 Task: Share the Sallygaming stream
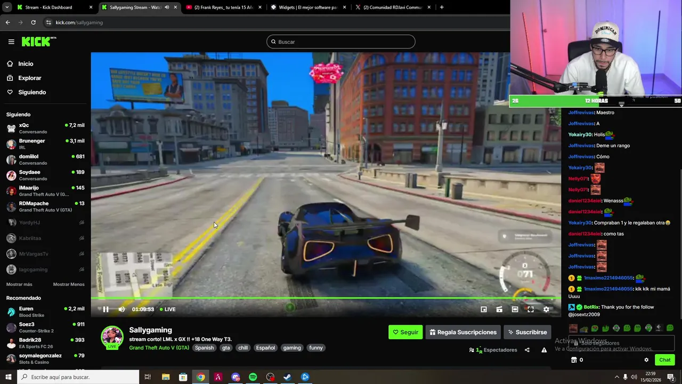tap(527, 350)
